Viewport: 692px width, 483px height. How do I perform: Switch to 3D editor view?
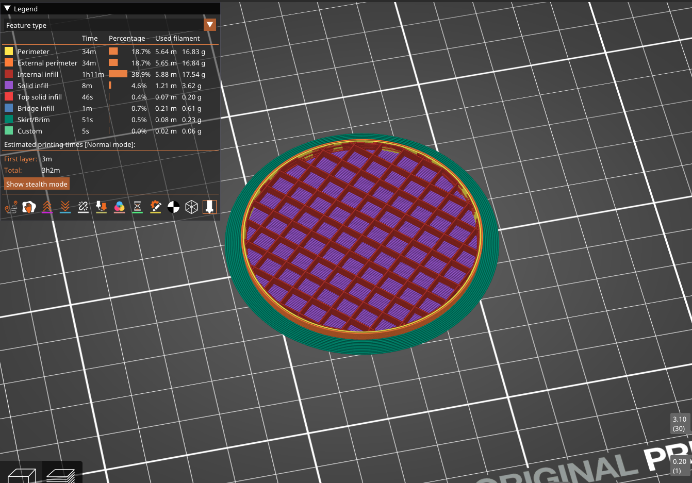22,475
